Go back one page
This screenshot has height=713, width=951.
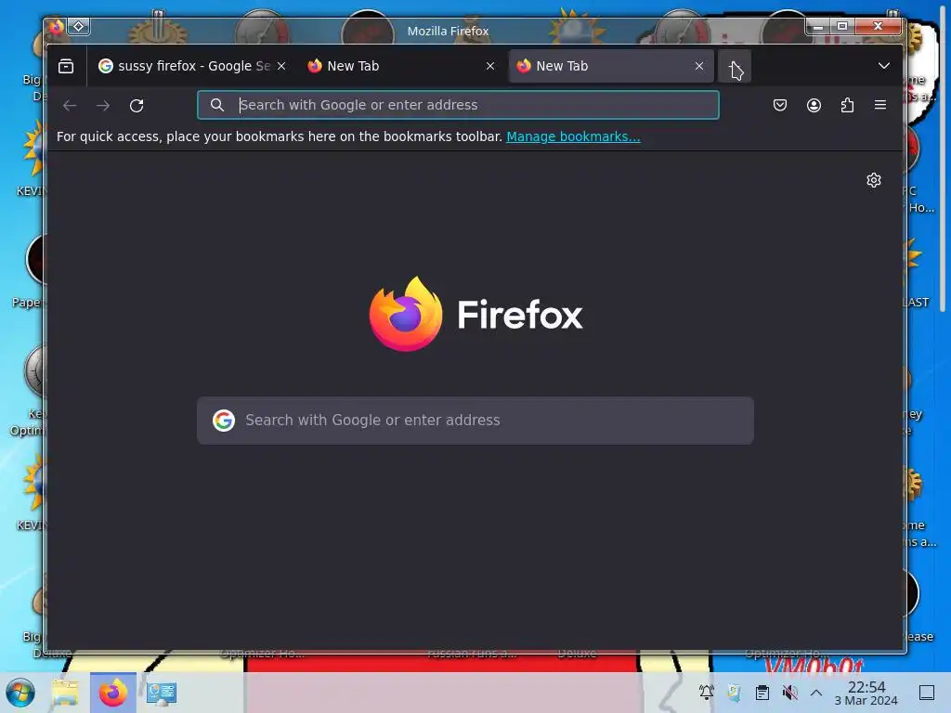point(70,106)
